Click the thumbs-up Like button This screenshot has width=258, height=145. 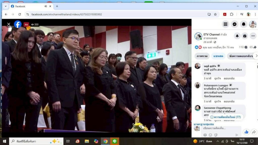(246, 132)
